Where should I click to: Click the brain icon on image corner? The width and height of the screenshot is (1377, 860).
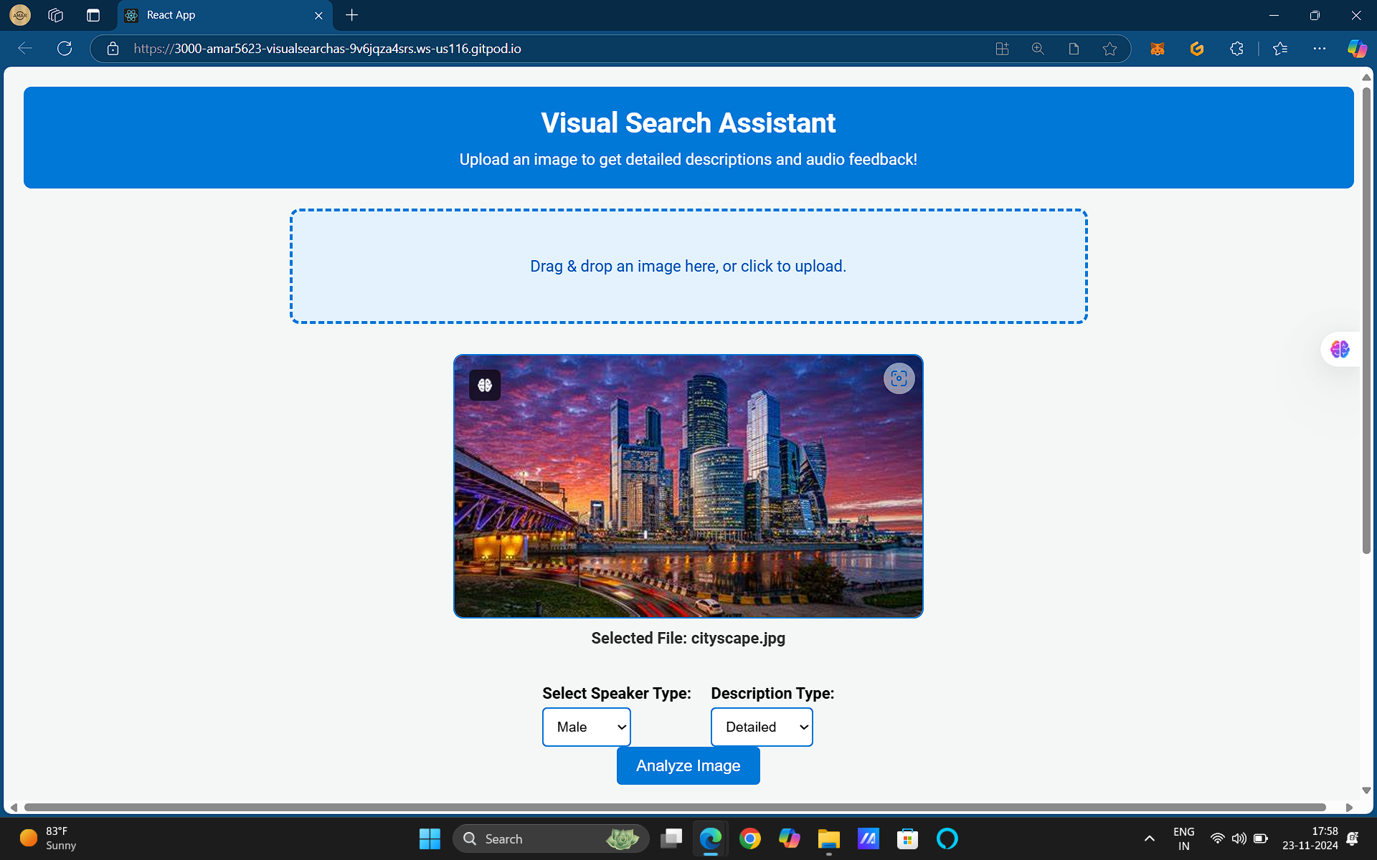coord(485,385)
